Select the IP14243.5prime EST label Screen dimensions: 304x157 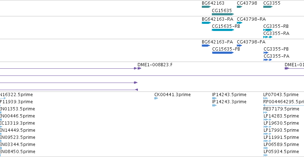[229, 95]
